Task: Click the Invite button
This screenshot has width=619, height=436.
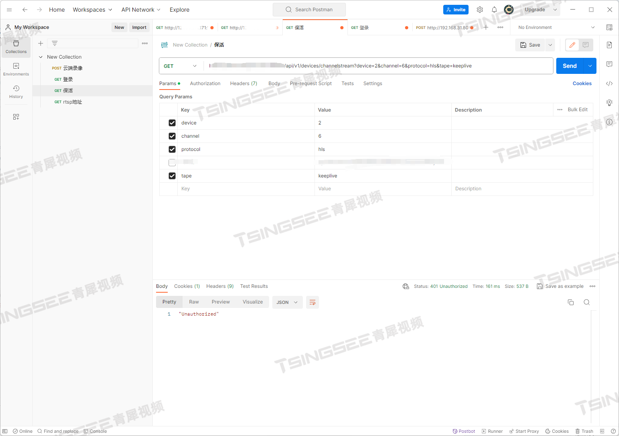Action: point(456,10)
